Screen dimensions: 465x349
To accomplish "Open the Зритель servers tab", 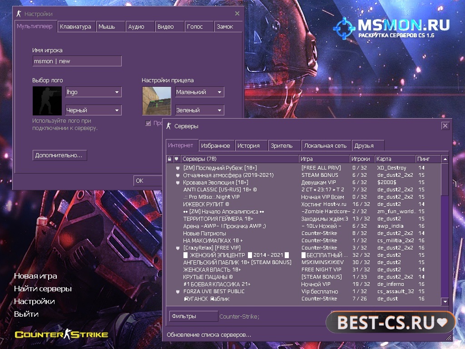I will click(x=284, y=146).
